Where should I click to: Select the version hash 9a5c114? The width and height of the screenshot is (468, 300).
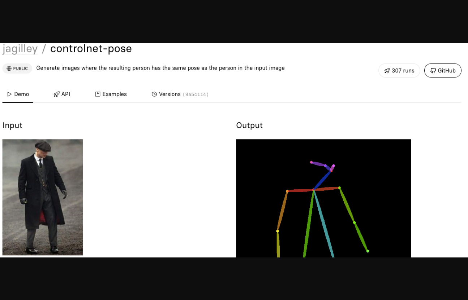196,94
